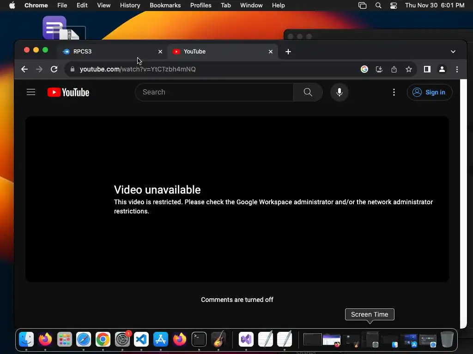Launch Visual Studio Code from the dock
The height and width of the screenshot is (354, 473).
[x=141, y=339]
